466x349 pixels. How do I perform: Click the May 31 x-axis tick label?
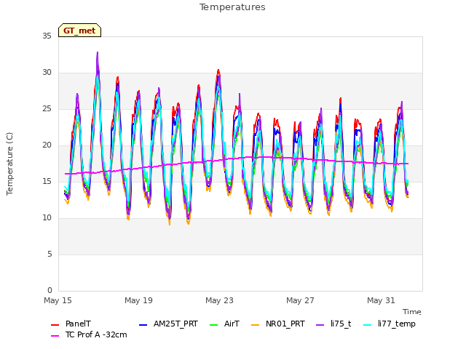(381, 300)
